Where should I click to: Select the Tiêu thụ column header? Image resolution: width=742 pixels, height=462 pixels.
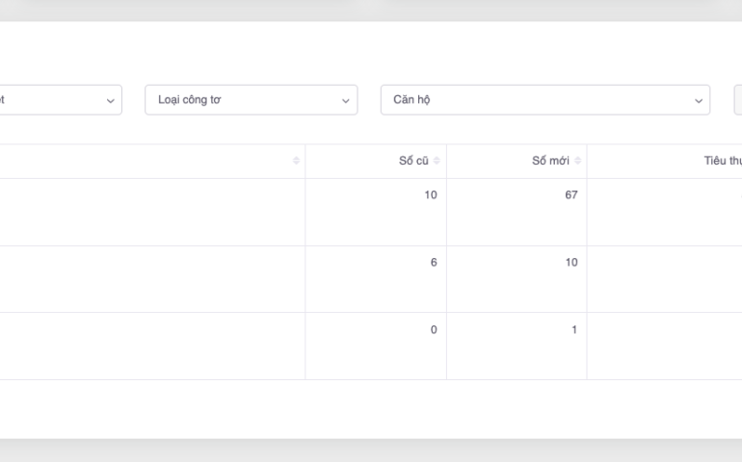point(722,161)
